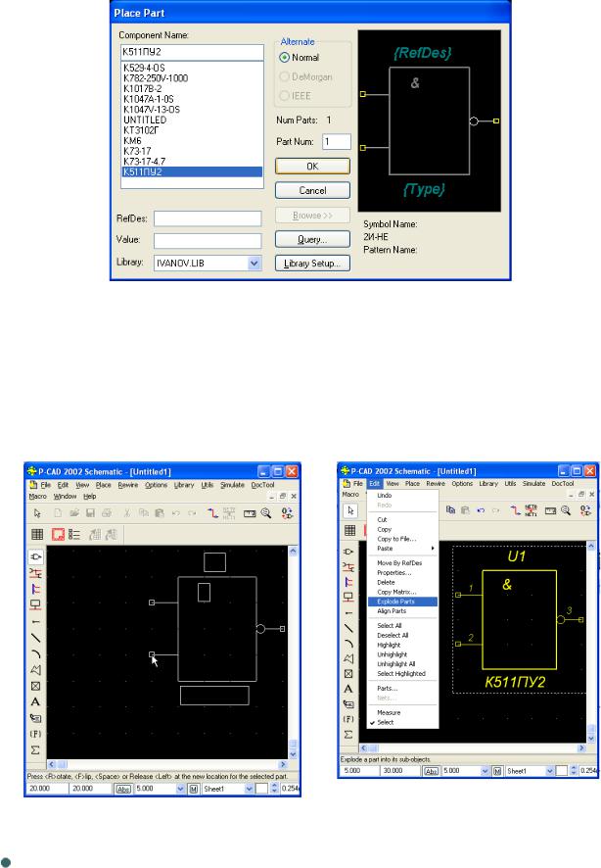The image size is (601, 868).
Task: Click the Library Setup... button
Action: (x=312, y=264)
